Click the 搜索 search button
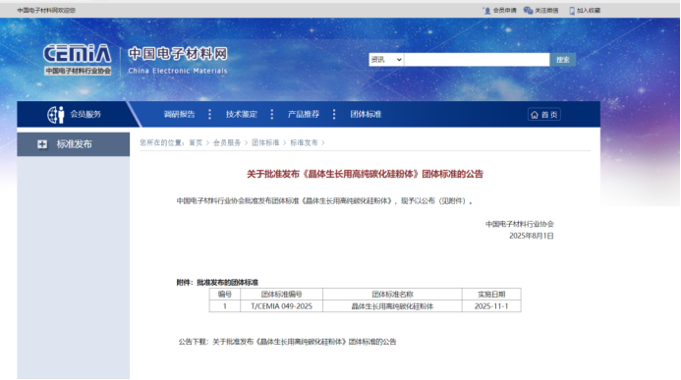Image resolution: width=681 pixels, height=380 pixels. pyautogui.click(x=563, y=60)
